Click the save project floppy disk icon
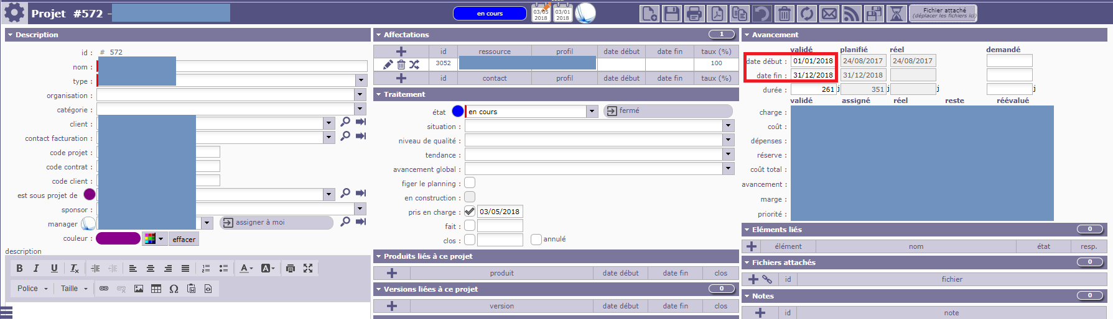1113x319 pixels. (672, 14)
